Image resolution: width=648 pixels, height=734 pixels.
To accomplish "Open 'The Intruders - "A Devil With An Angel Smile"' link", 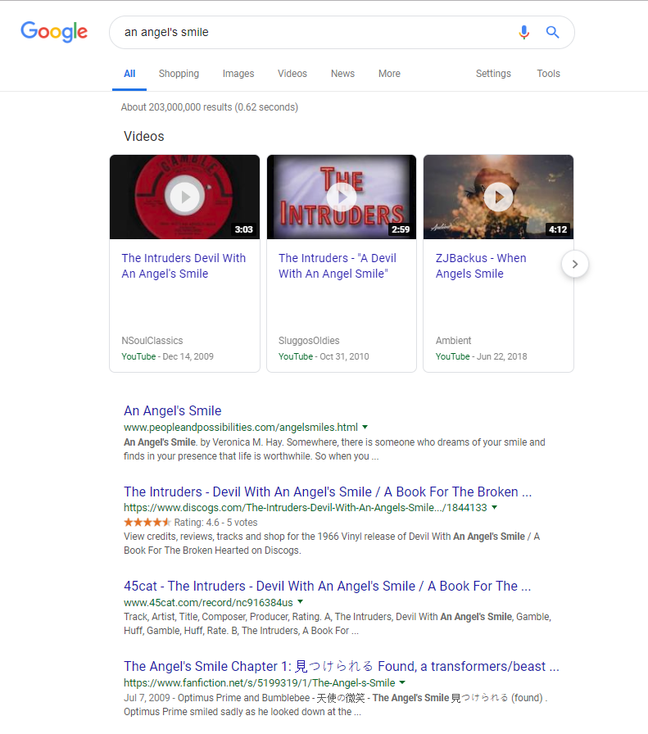I will click(338, 266).
